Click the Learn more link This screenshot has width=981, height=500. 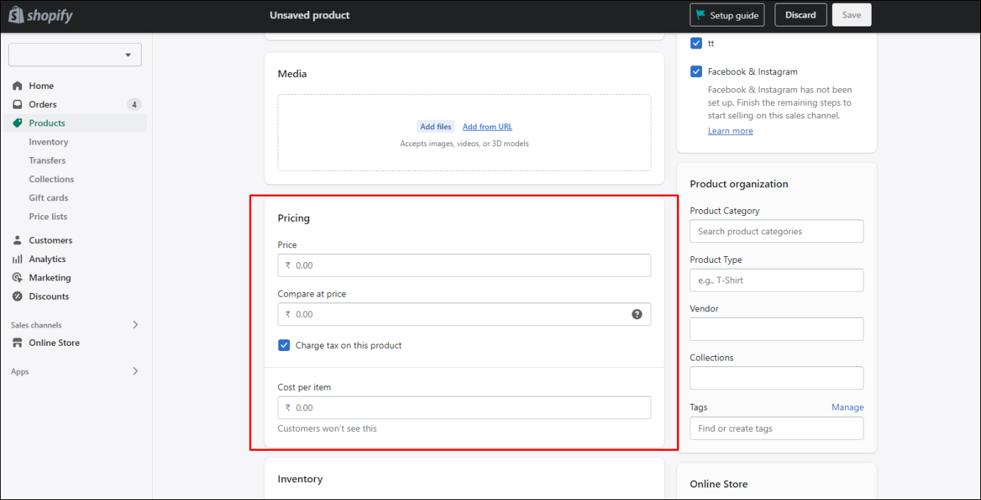point(730,131)
